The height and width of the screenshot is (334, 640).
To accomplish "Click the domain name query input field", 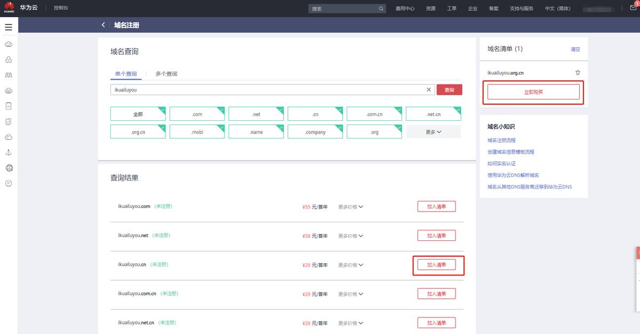I will coord(267,90).
